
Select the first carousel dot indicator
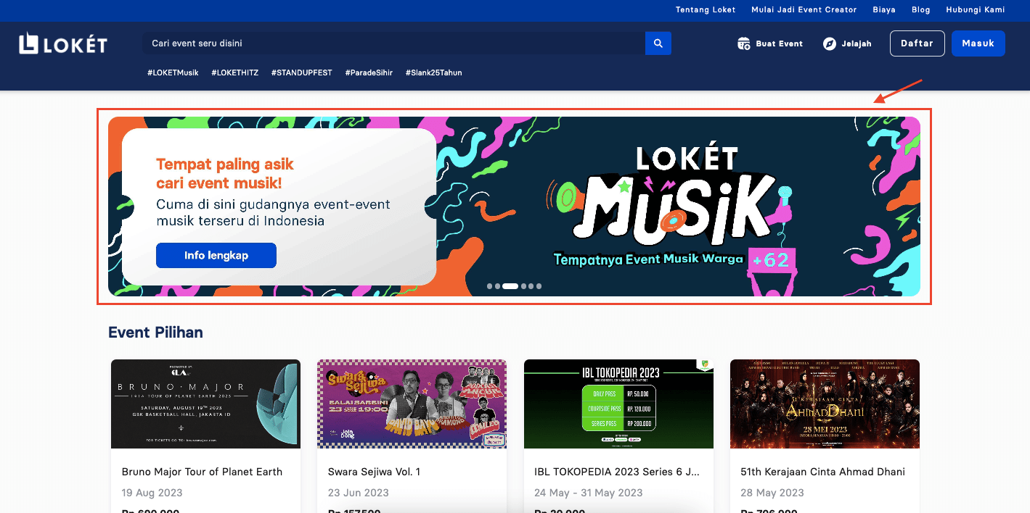point(490,286)
